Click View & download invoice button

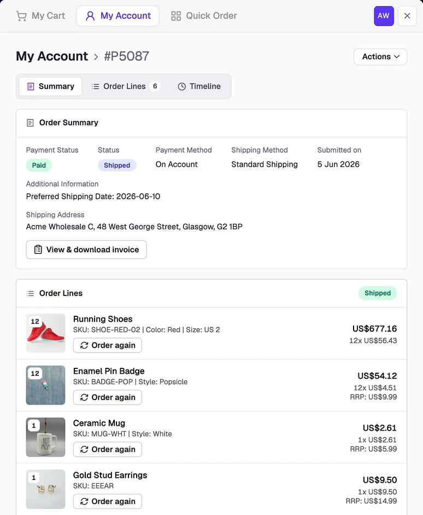click(x=86, y=250)
